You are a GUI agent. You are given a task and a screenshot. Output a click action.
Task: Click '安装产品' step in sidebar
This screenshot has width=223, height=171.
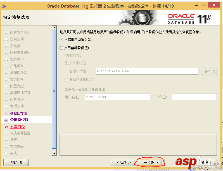coord(17,146)
